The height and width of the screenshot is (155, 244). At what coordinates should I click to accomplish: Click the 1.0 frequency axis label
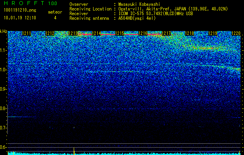[3, 70]
